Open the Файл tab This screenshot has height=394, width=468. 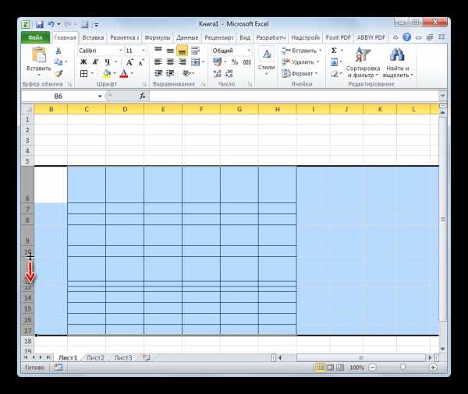point(35,37)
